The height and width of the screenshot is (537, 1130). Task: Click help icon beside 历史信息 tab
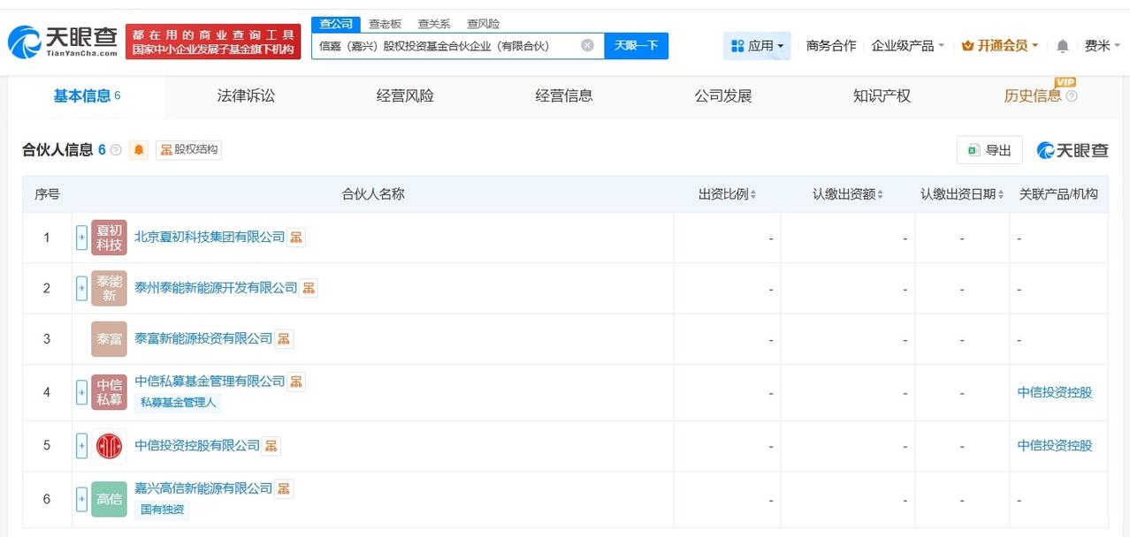coord(1072,96)
